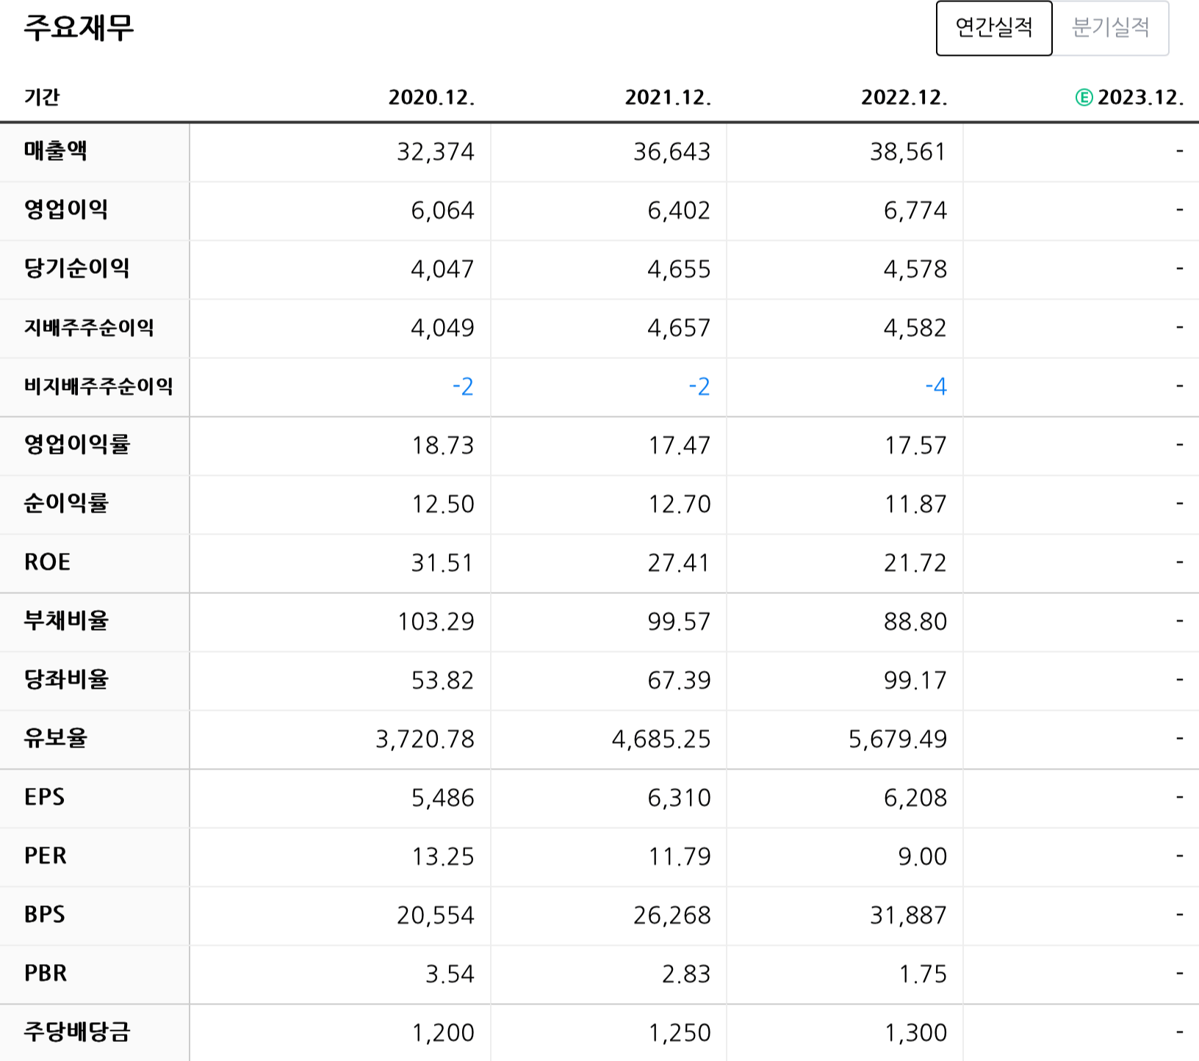This screenshot has width=1199, height=1061.
Task: Click the 영업이익 row label
Action: pyautogui.click(x=66, y=209)
